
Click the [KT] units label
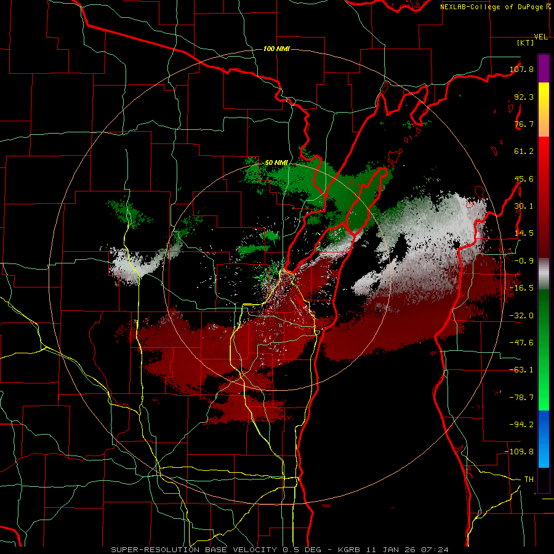tap(526, 42)
